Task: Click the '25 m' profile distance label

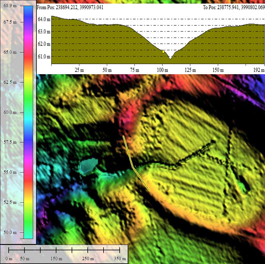Action: coord(79,70)
